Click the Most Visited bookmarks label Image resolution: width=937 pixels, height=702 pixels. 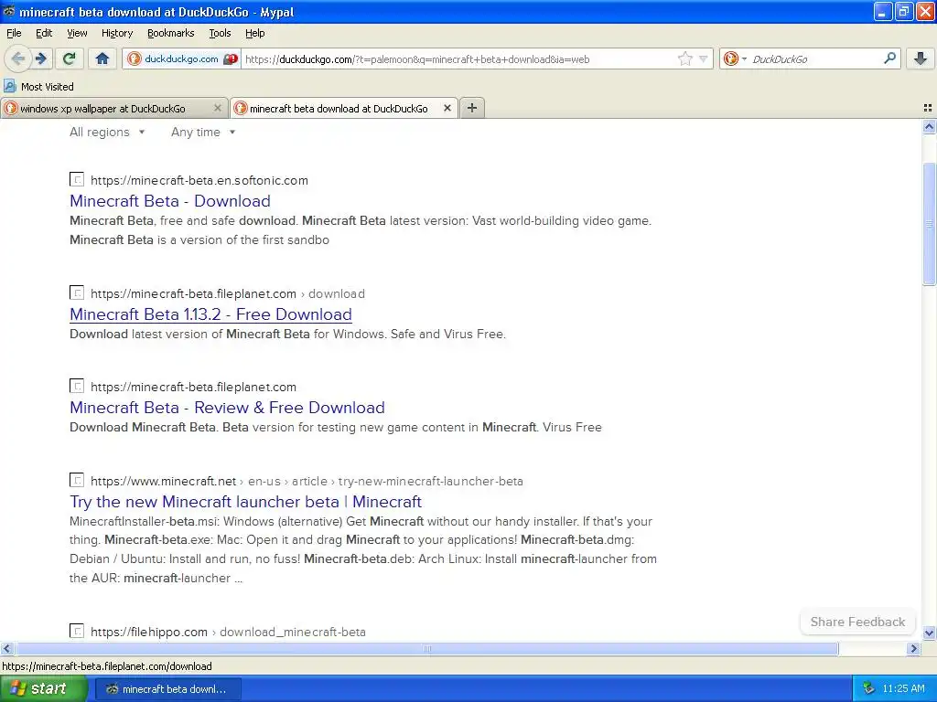tap(48, 87)
